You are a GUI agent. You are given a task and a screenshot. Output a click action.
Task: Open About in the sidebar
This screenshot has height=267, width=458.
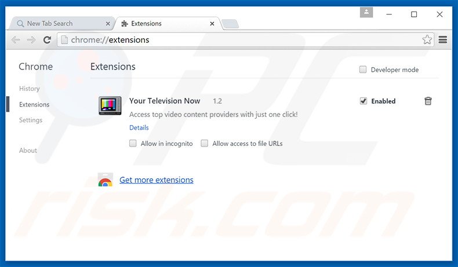[x=28, y=150]
